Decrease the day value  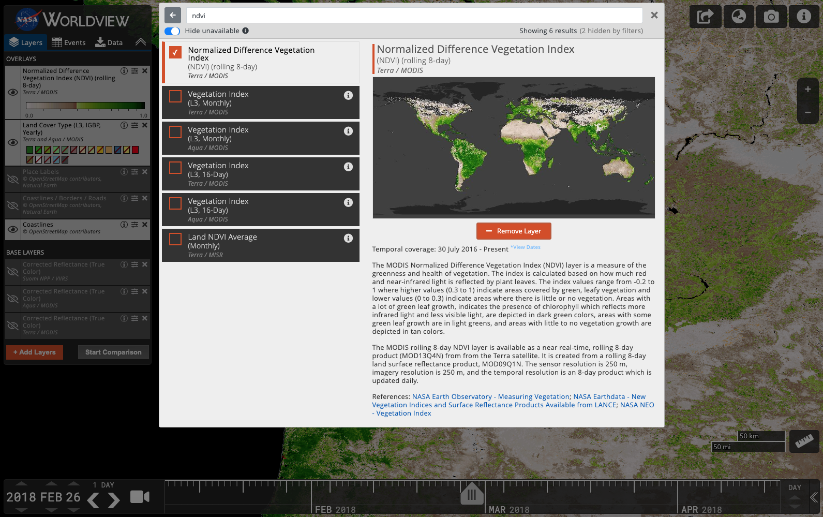[x=73, y=510]
